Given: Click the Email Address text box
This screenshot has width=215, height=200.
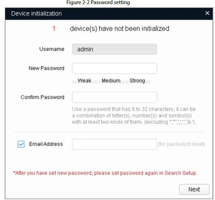Looking at the screenshot, I should tap(114, 144).
